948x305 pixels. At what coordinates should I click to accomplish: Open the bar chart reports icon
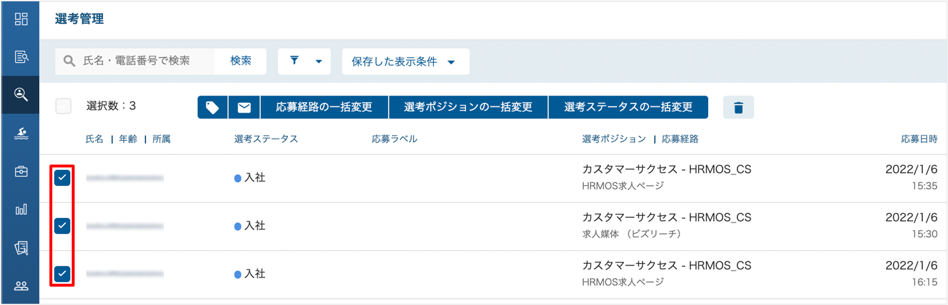click(21, 210)
